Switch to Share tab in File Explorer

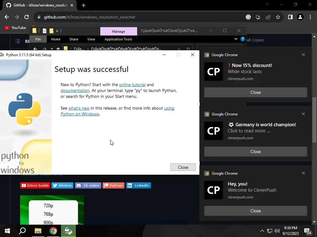click(x=74, y=39)
